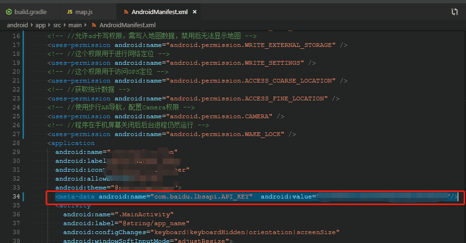Click android:configChanges attribute on line 38

point(104,232)
